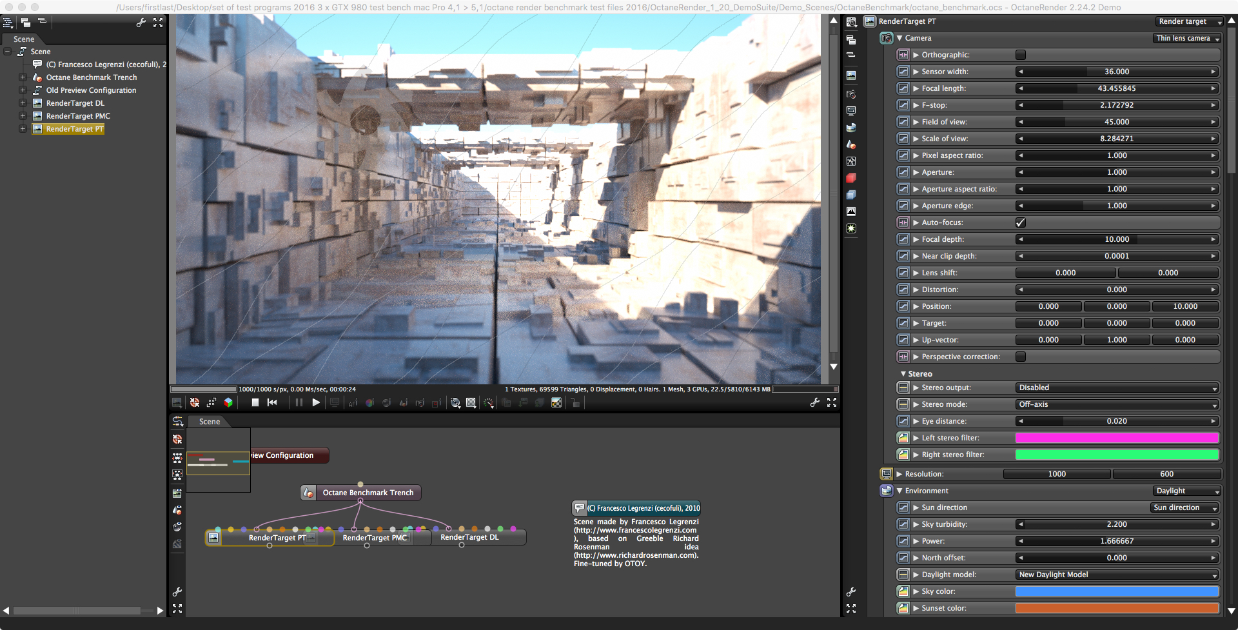The height and width of the screenshot is (630, 1238).
Task: Click the restart render rewind icon
Action: click(x=272, y=402)
